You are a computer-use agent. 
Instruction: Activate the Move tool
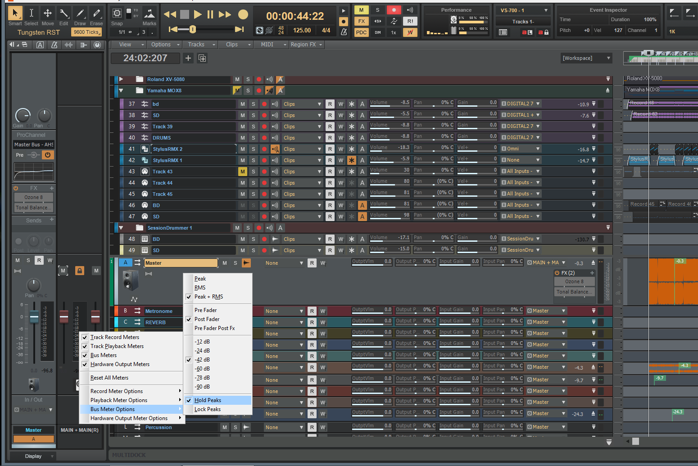tap(47, 13)
